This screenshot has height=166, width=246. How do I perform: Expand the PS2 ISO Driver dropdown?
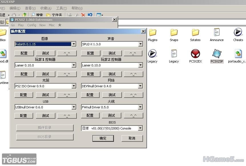[x=74, y=86]
